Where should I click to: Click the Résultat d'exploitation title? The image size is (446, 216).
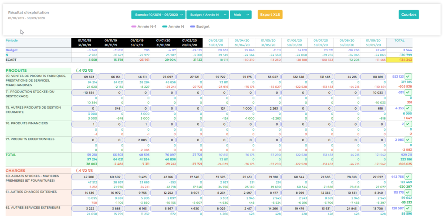28,13
